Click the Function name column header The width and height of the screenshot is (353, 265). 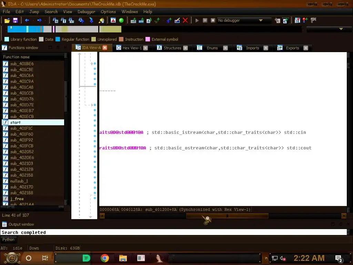[x=33, y=57]
